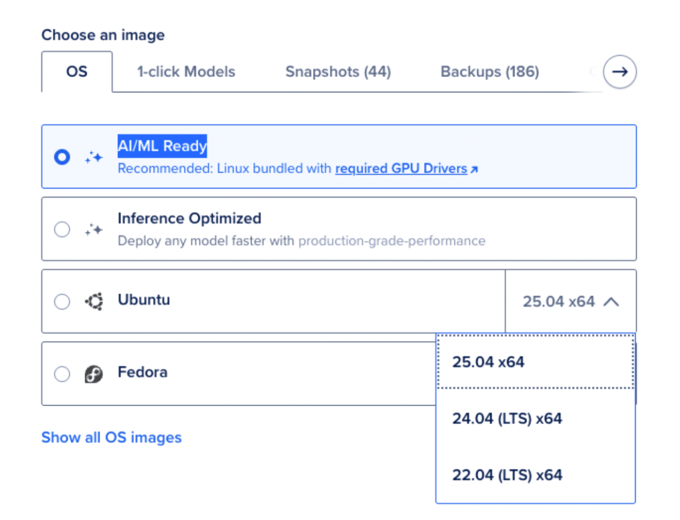
Task: Collapse the Ubuntu version dropdown chevron
Action: point(611,302)
